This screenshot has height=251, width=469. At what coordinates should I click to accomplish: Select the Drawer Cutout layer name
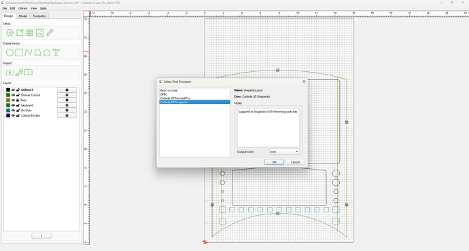click(31, 95)
